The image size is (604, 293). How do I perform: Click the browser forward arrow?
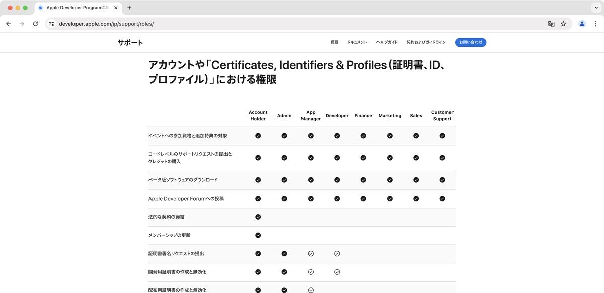click(22, 24)
